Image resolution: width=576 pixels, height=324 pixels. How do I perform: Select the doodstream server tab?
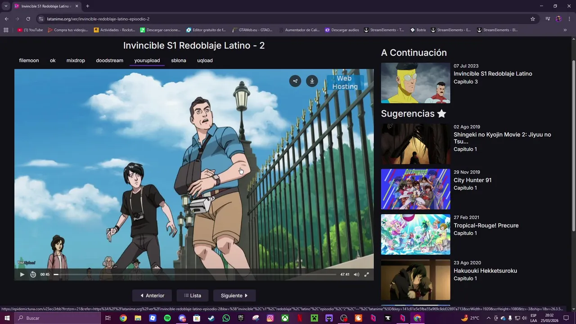click(109, 60)
